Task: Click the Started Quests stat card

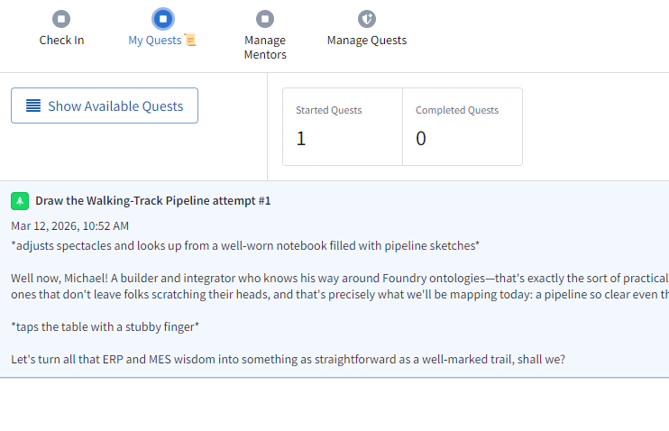Action: click(x=343, y=126)
